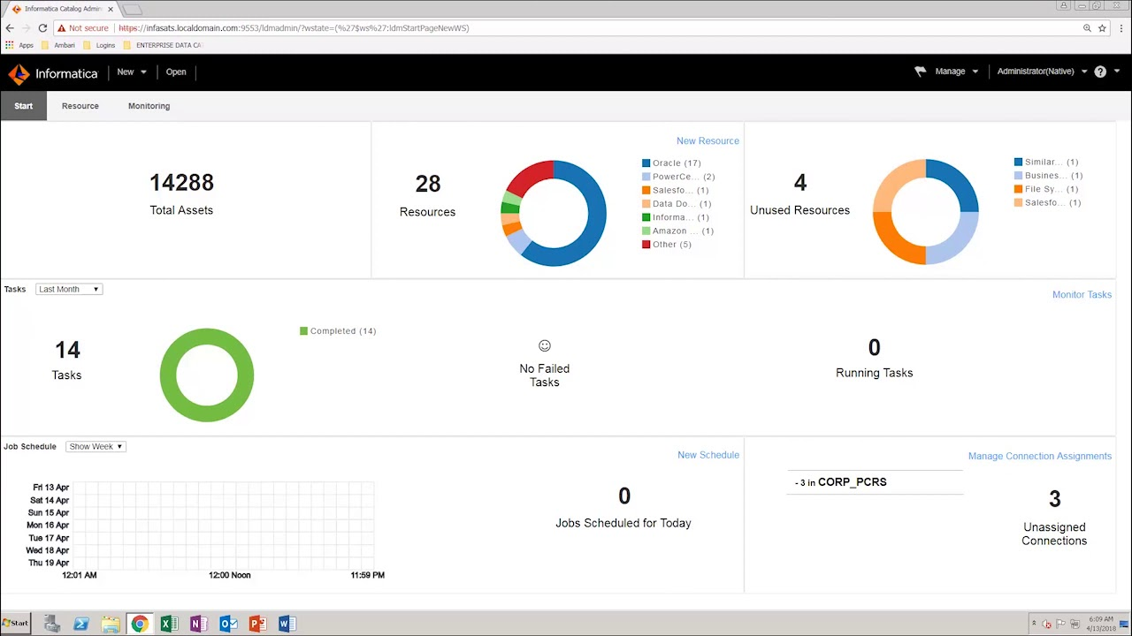Select the Start tab
The image size is (1132, 636).
click(x=23, y=106)
